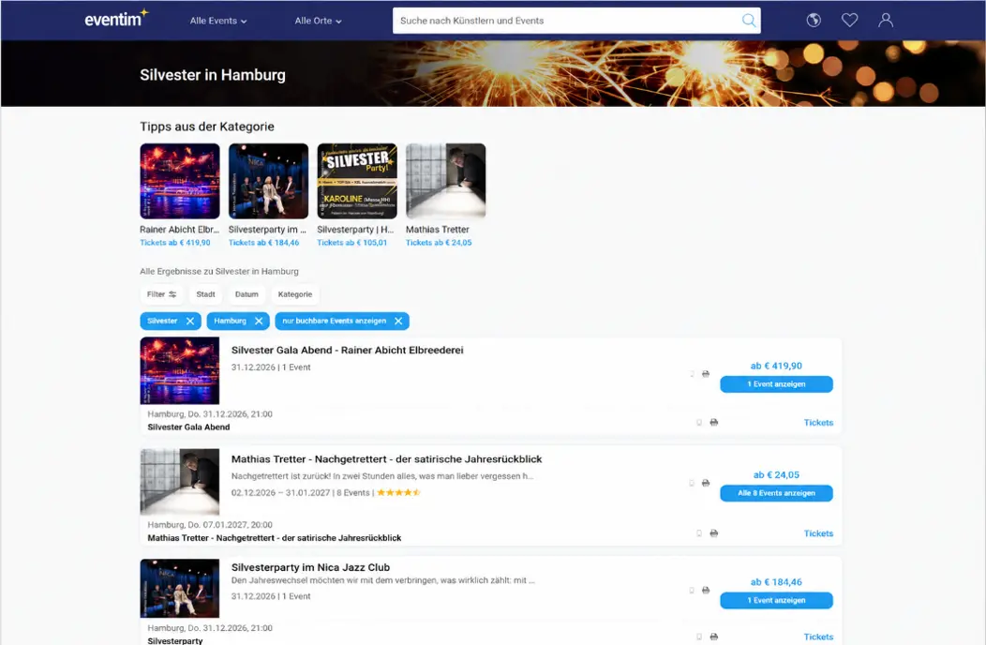The height and width of the screenshot is (645, 986).
Task: Remove 'nur buchbare Events anzeigen' chip
Action: (x=398, y=321)
